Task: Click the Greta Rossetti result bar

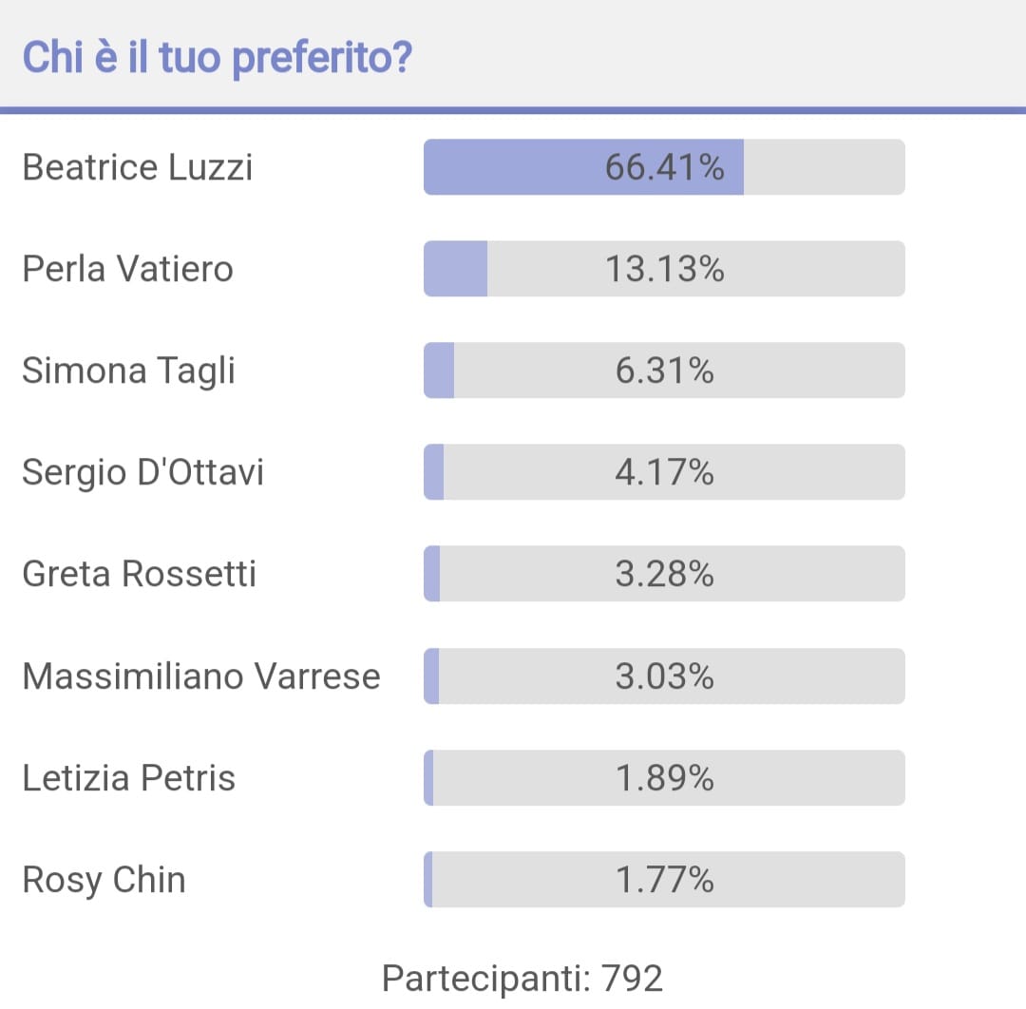Action: click(664, 574)
